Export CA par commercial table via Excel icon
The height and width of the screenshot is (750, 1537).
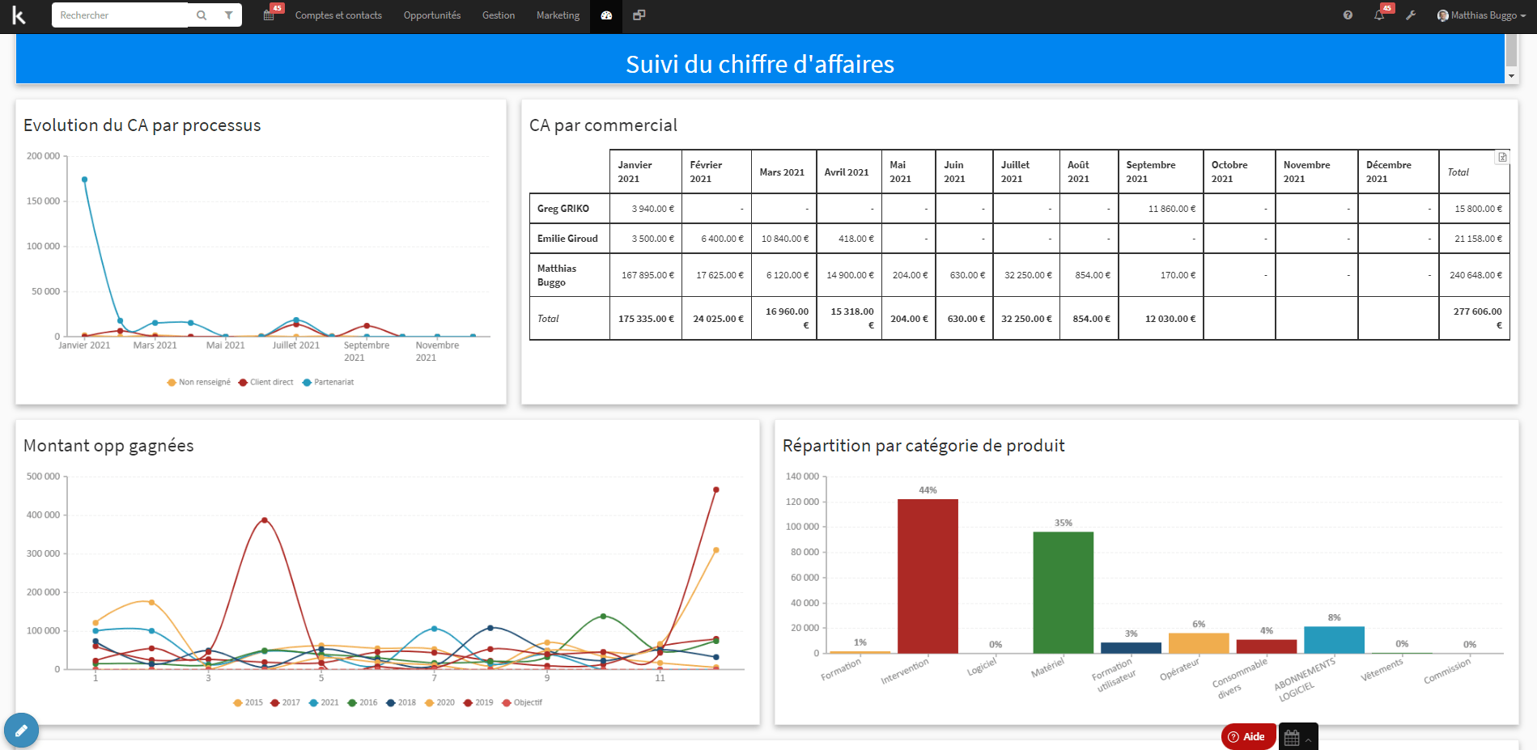click(x=1501, y=156)
